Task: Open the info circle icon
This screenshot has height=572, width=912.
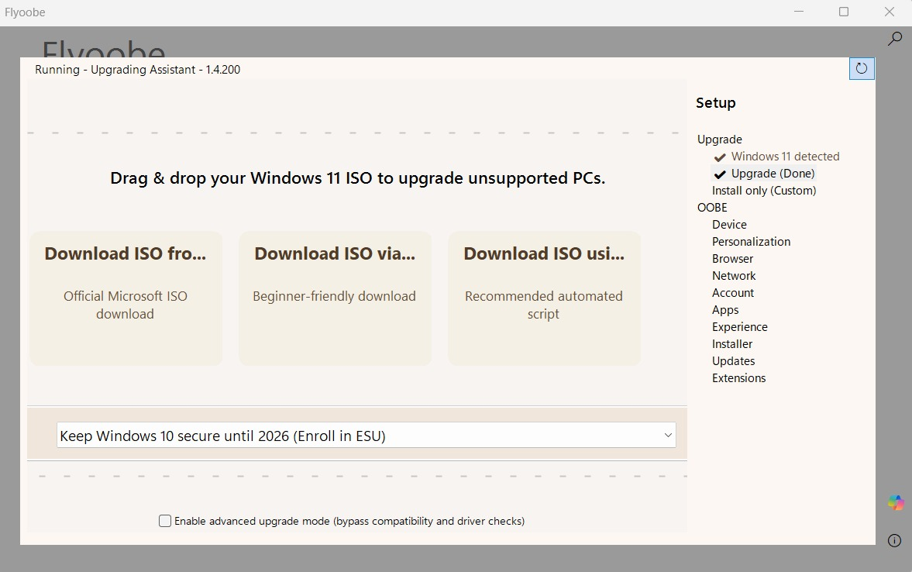Action: click(894, 540)
